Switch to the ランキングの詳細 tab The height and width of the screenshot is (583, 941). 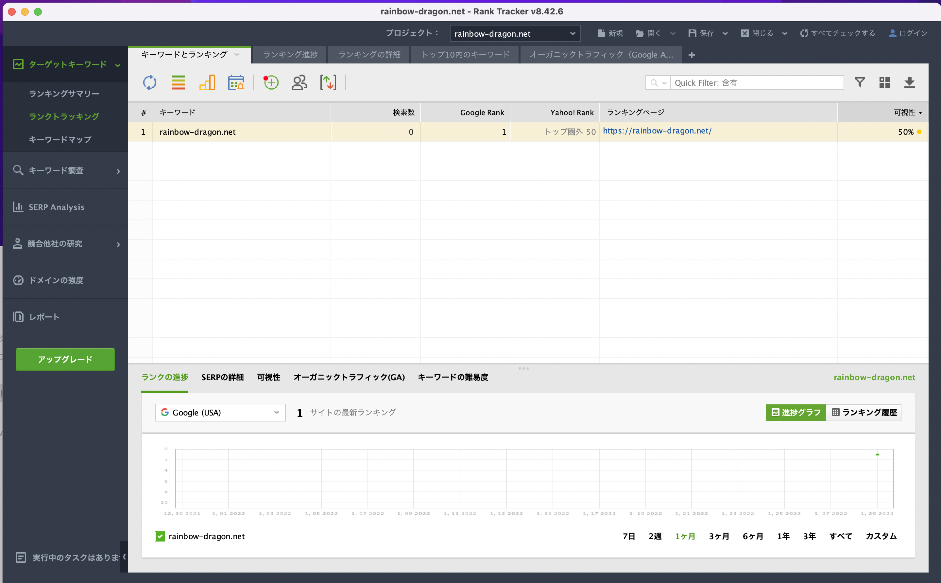[x=369, y=55]
